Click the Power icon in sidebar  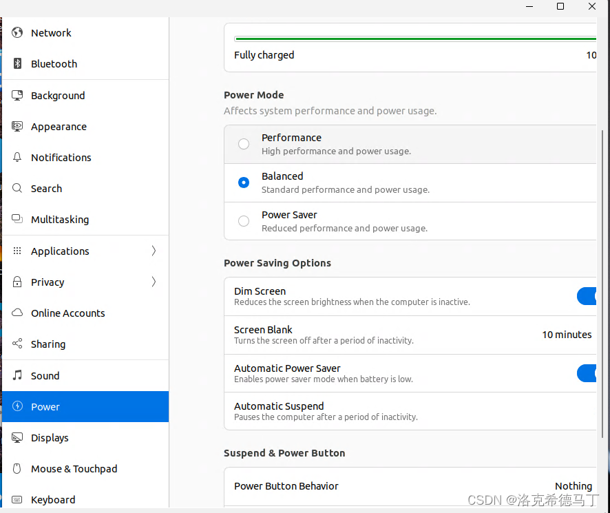17,406
